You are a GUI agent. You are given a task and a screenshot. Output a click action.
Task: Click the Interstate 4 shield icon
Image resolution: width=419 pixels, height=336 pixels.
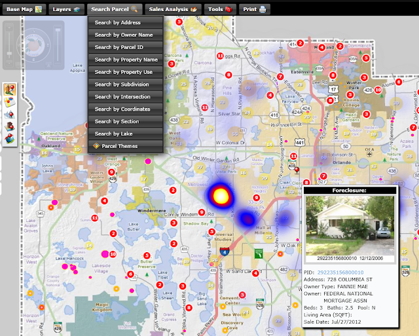point(225,252)
